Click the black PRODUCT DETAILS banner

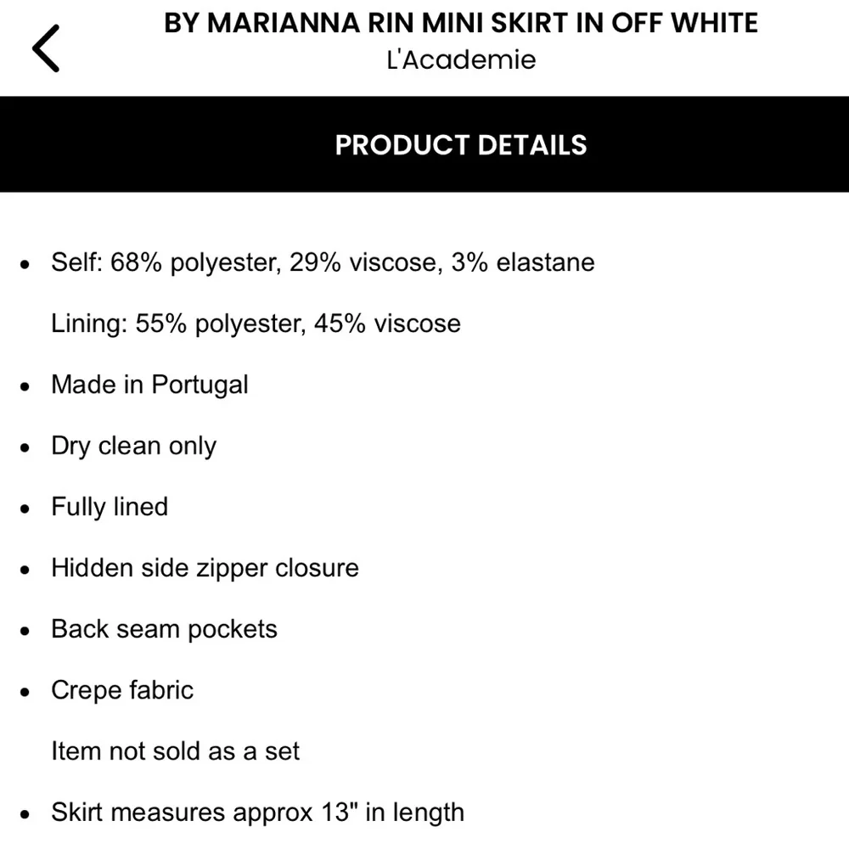tap(460, 144)
